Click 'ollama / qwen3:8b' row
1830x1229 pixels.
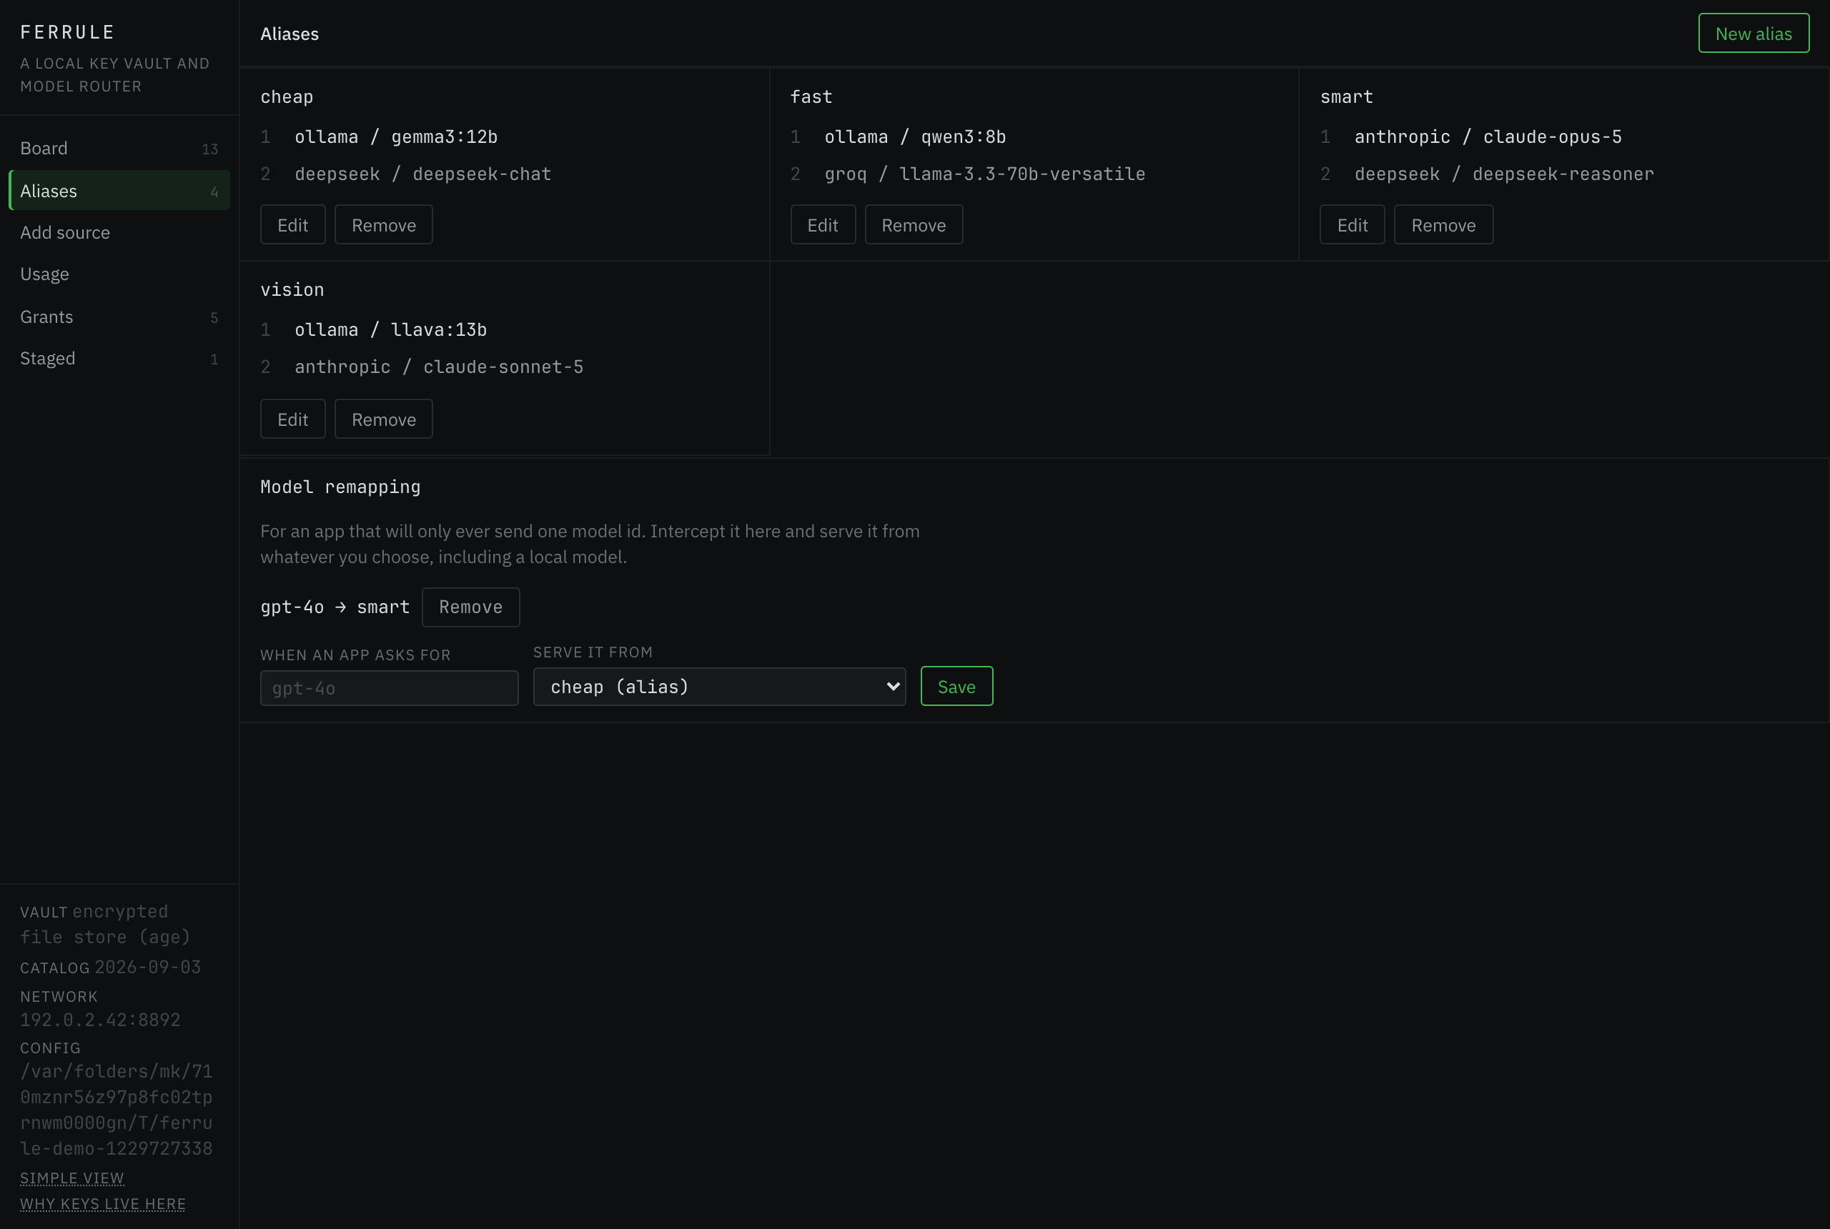coord(915,136)
